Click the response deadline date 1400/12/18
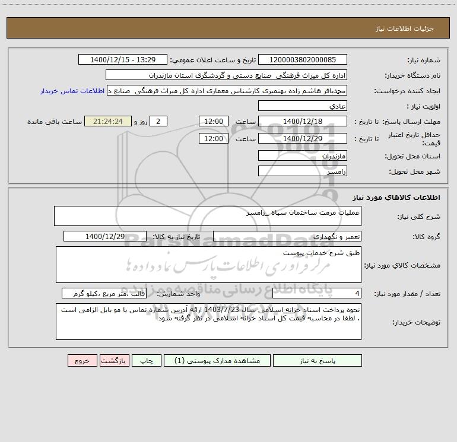 tap(303, 121)
